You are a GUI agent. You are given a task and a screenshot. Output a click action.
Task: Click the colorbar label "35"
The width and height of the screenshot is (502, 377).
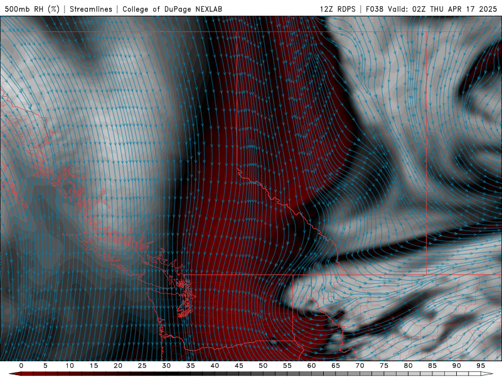point(190,366)
